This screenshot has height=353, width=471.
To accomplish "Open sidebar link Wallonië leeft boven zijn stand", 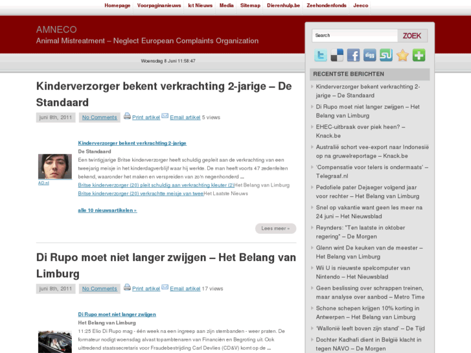I will (x=371, y=328).
